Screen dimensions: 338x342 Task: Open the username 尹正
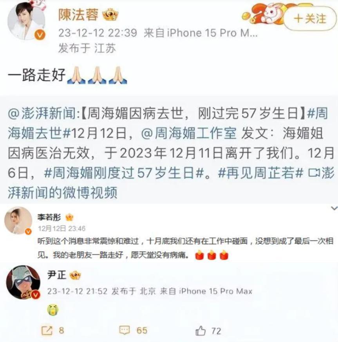[57, 275]
